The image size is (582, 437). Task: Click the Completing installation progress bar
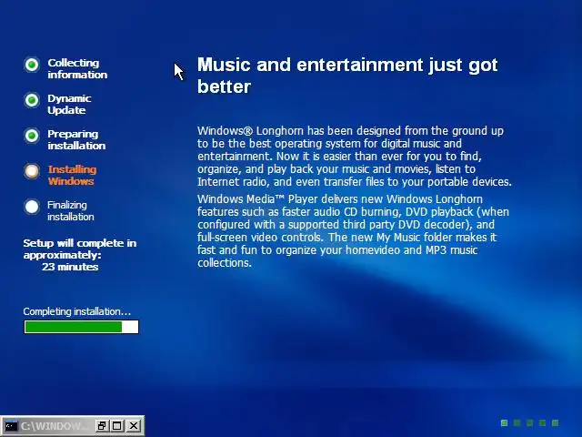click(x=81, y=327)
